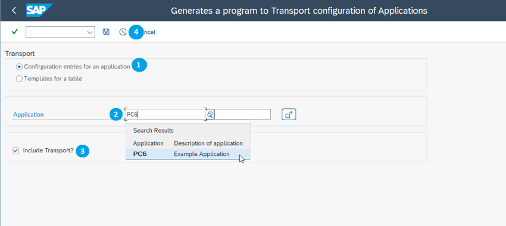Click the Search Results header text
Viewport: 506px width, 226px height.
(153, 131)
